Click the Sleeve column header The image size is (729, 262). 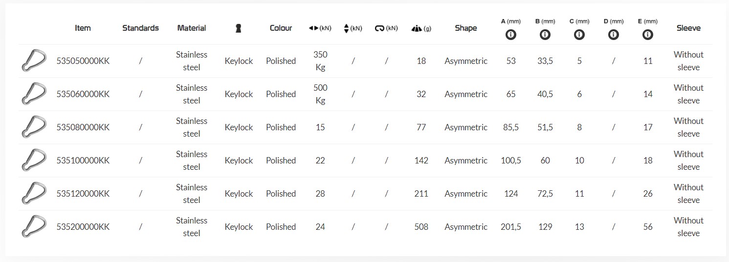[688, 28]
